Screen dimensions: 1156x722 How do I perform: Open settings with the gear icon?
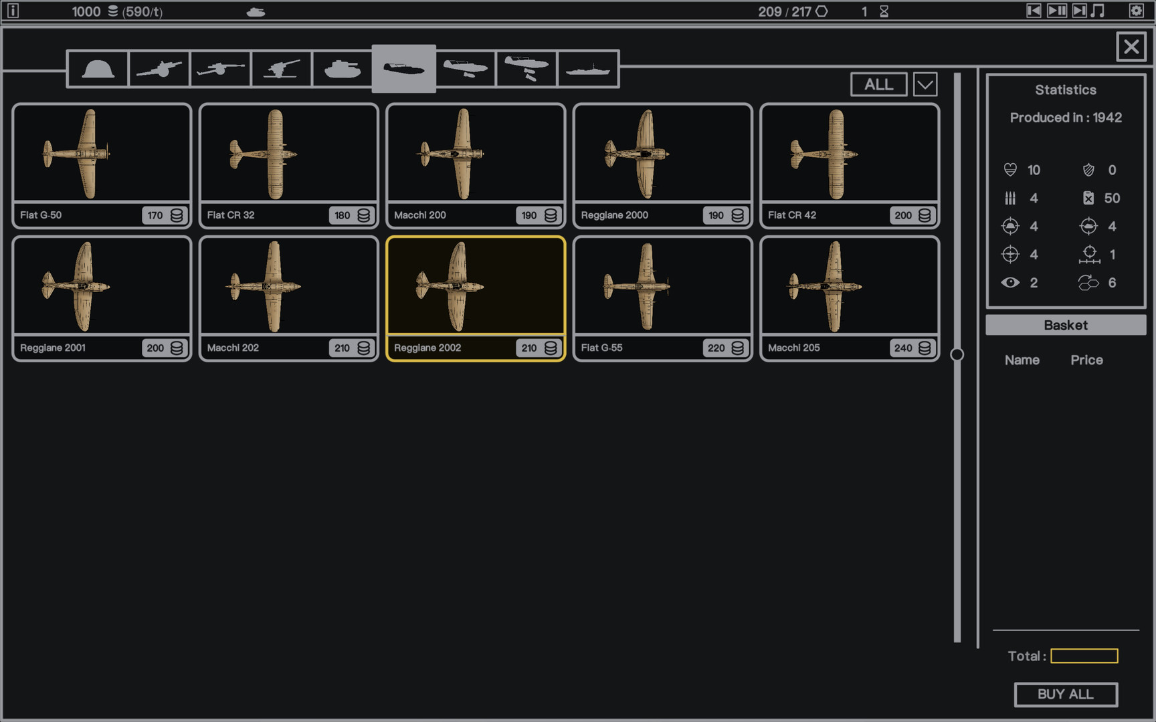coord(1136,11)
